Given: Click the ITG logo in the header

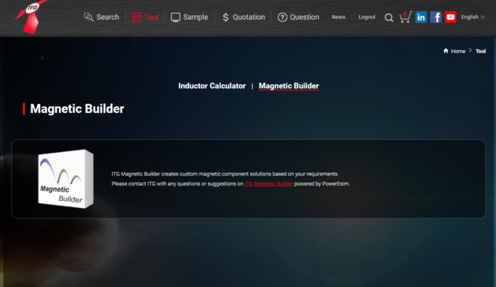Looking at the screenshot, I should click(x=31, y=17).
